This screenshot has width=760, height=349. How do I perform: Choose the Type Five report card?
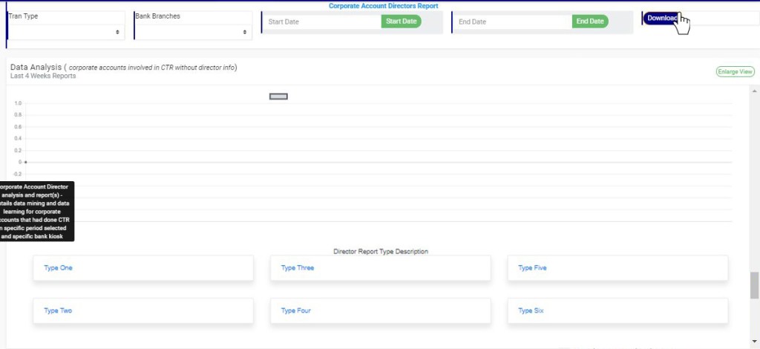pyautogui.click(x=617, y=268)
